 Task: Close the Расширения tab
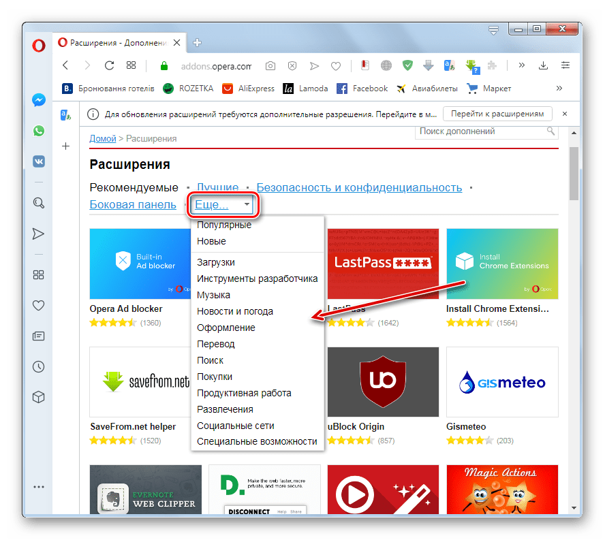(176, 42)
